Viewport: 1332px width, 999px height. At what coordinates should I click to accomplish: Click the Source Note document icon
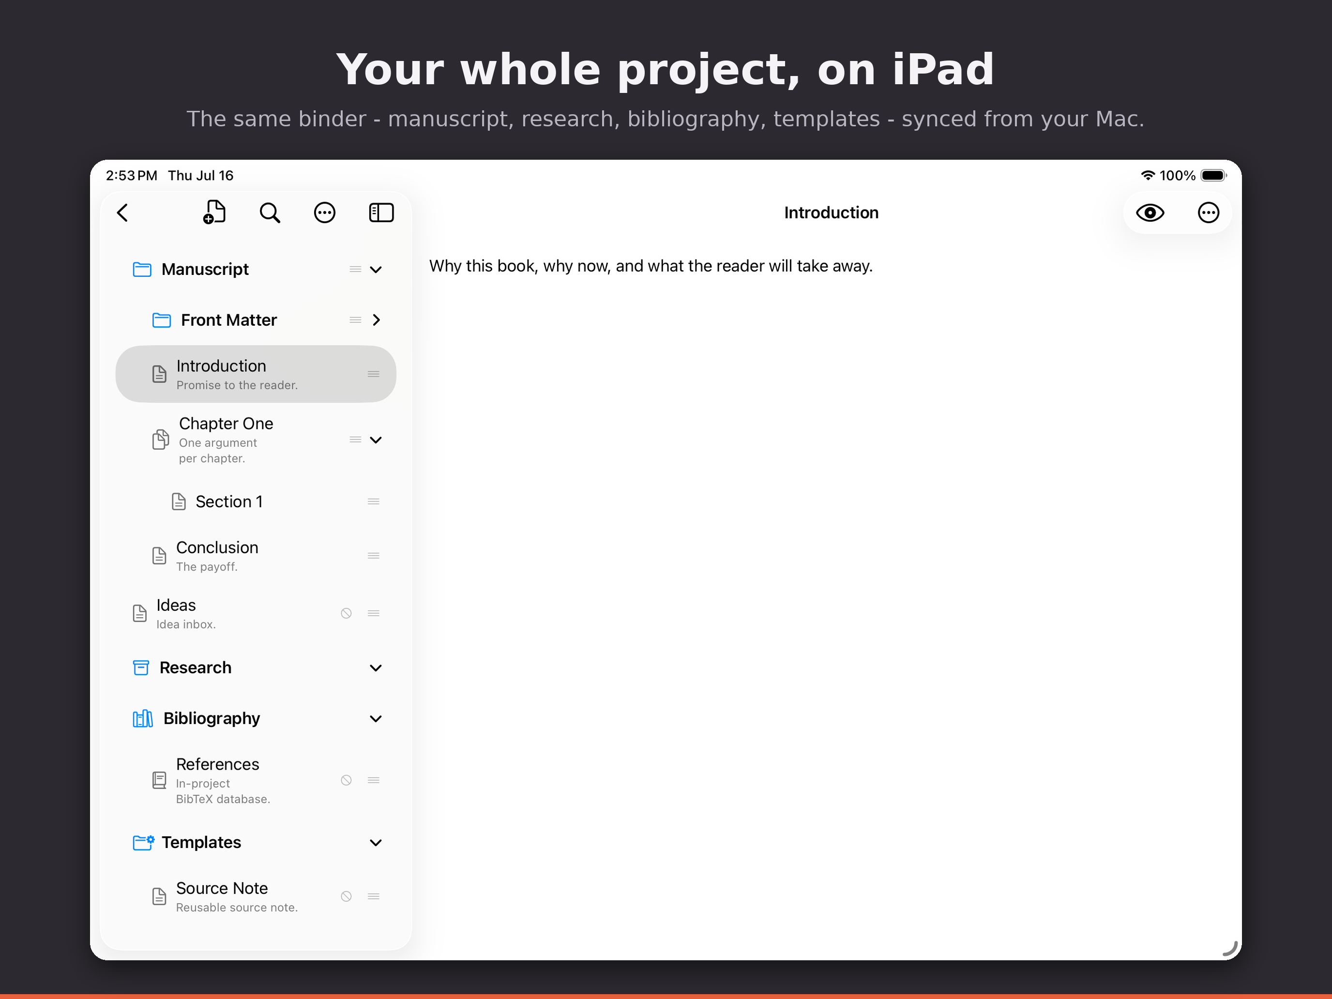159,896
